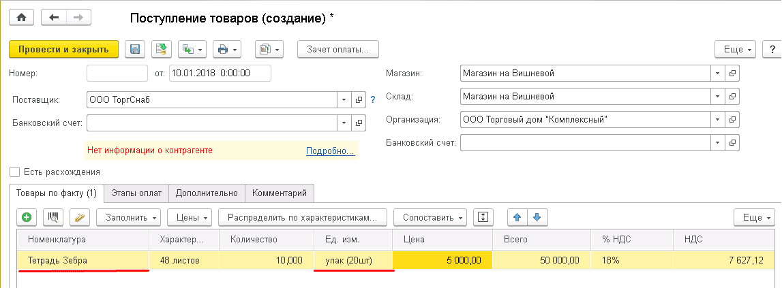Follow the 'Подробно...' link
The height and width of the screenshot is (288, 782).
(x=330, y=150)
